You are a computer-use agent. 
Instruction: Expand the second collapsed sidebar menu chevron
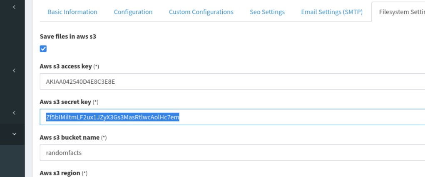15,71
